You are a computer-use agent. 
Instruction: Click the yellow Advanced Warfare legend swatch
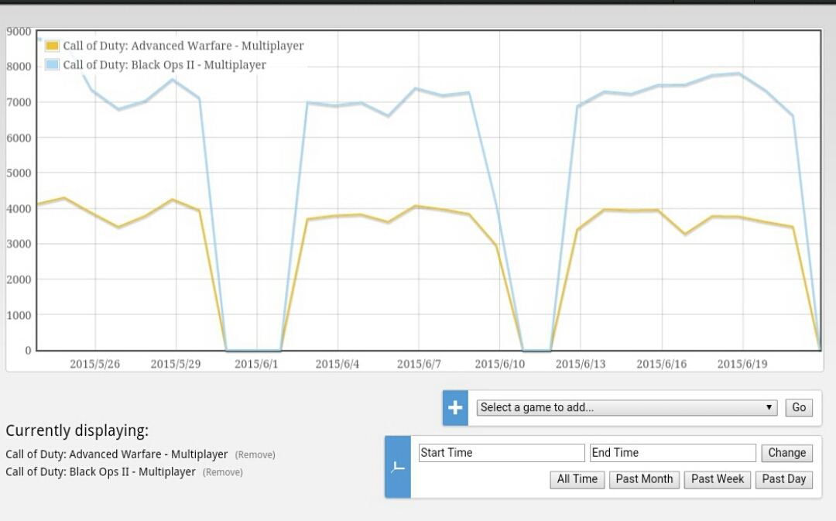point(52,46)
